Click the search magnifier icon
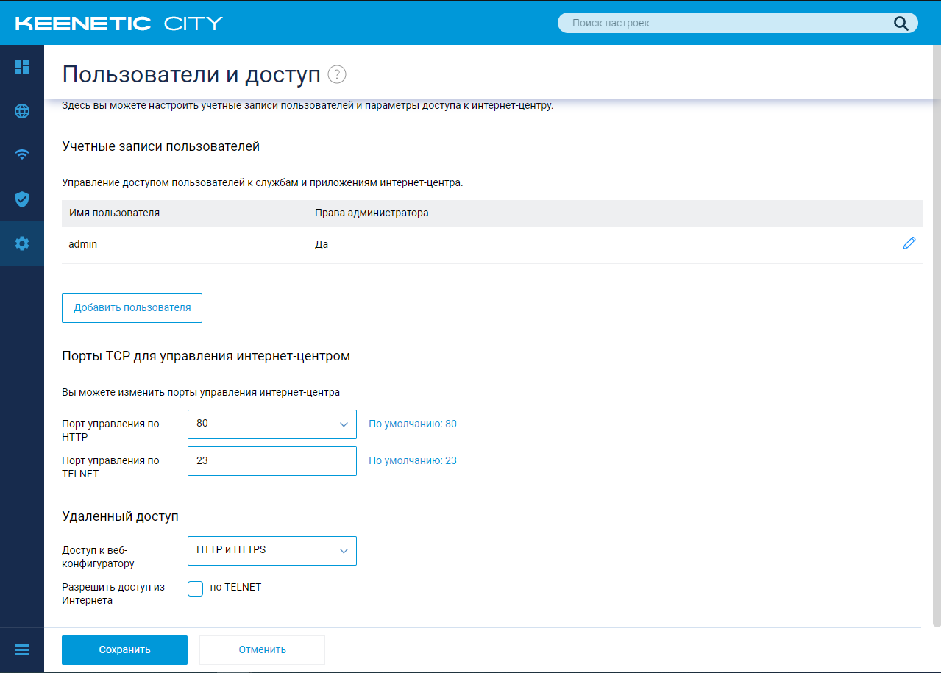 (901, 23)
